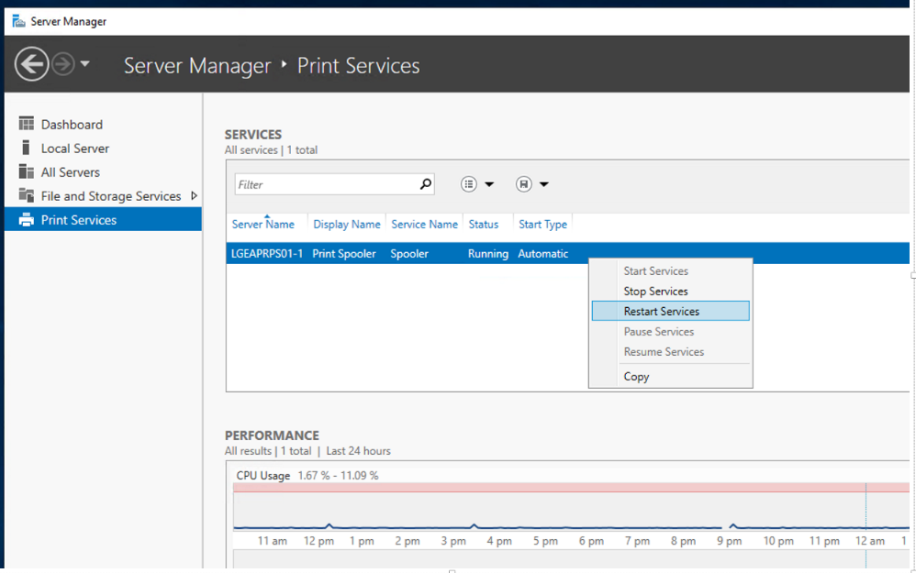Screen dimensions: 916x573
Task: Click the 12 am marker line on CPU graph
Action: click(866, 508)
